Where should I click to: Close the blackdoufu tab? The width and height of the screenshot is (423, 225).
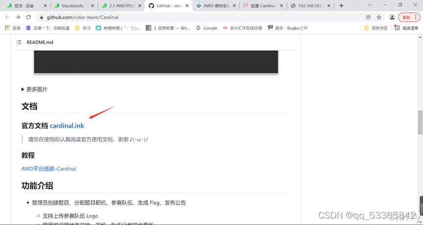tap(92, 6)
